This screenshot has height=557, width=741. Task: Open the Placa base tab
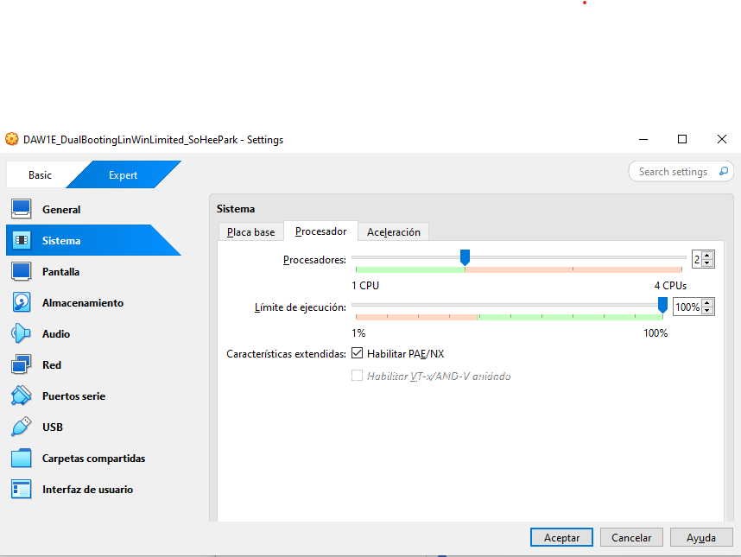251,232
